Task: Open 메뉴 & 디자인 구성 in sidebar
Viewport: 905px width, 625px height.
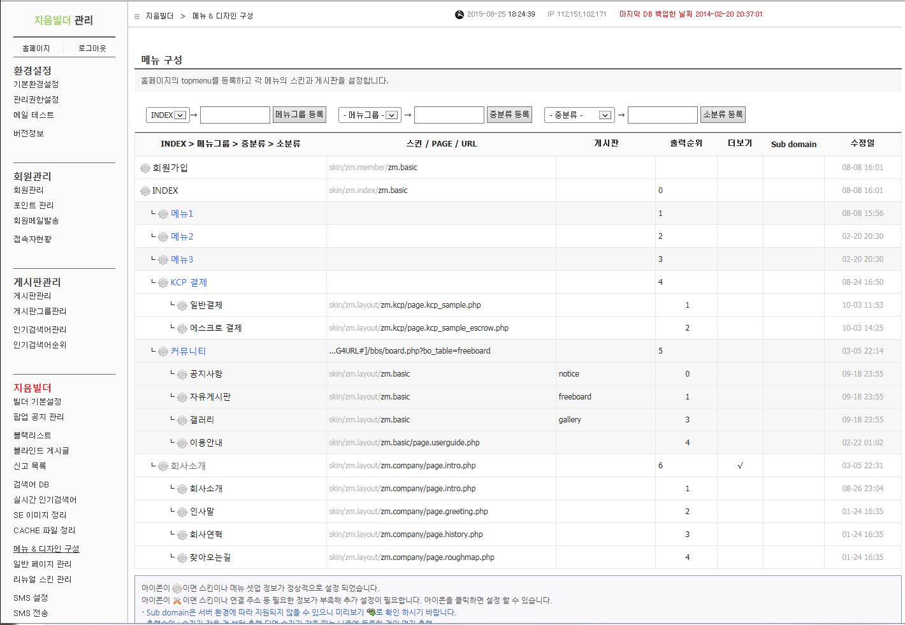Action: pyautogui.click(x=47, y=549)
